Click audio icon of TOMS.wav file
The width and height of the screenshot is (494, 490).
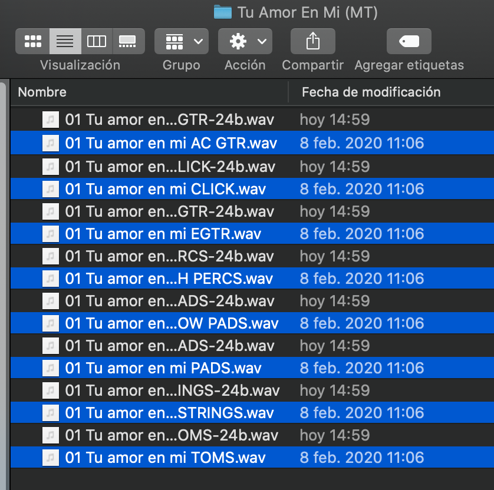pos(51,457)
